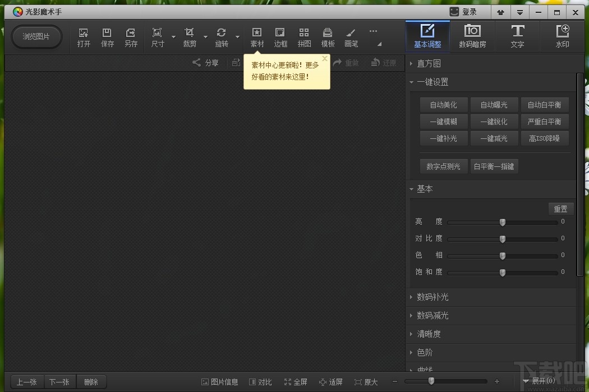This screenshot has width=589, height=392.
Task: Click the zoom out minus icon
Action: tap(395, 381)
